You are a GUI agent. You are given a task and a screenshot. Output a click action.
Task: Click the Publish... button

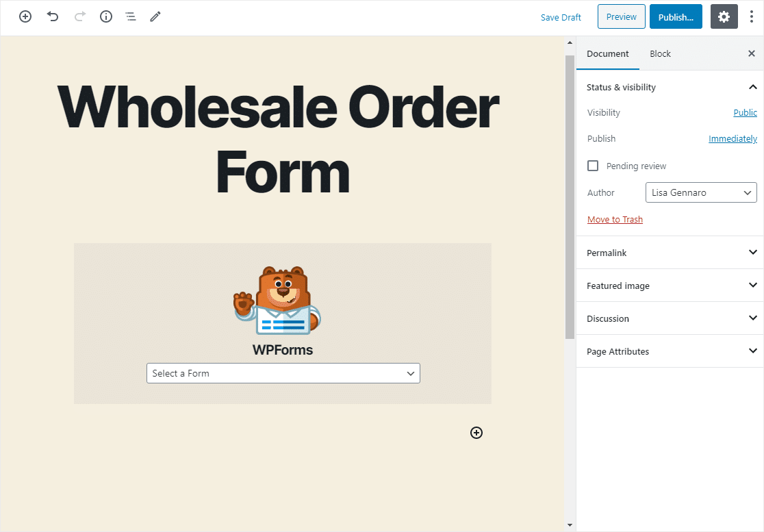tap(676, 16)
